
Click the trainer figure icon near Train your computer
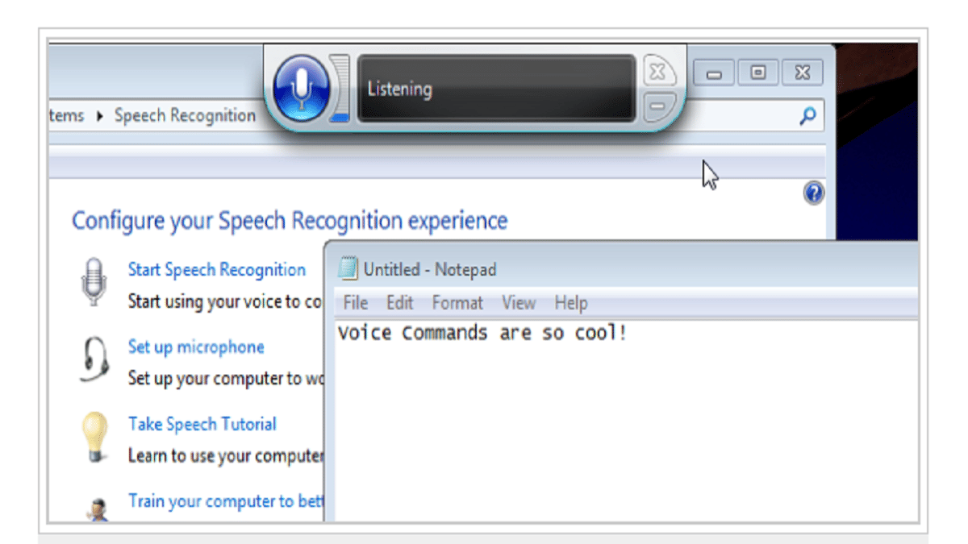tap(99, 507)
